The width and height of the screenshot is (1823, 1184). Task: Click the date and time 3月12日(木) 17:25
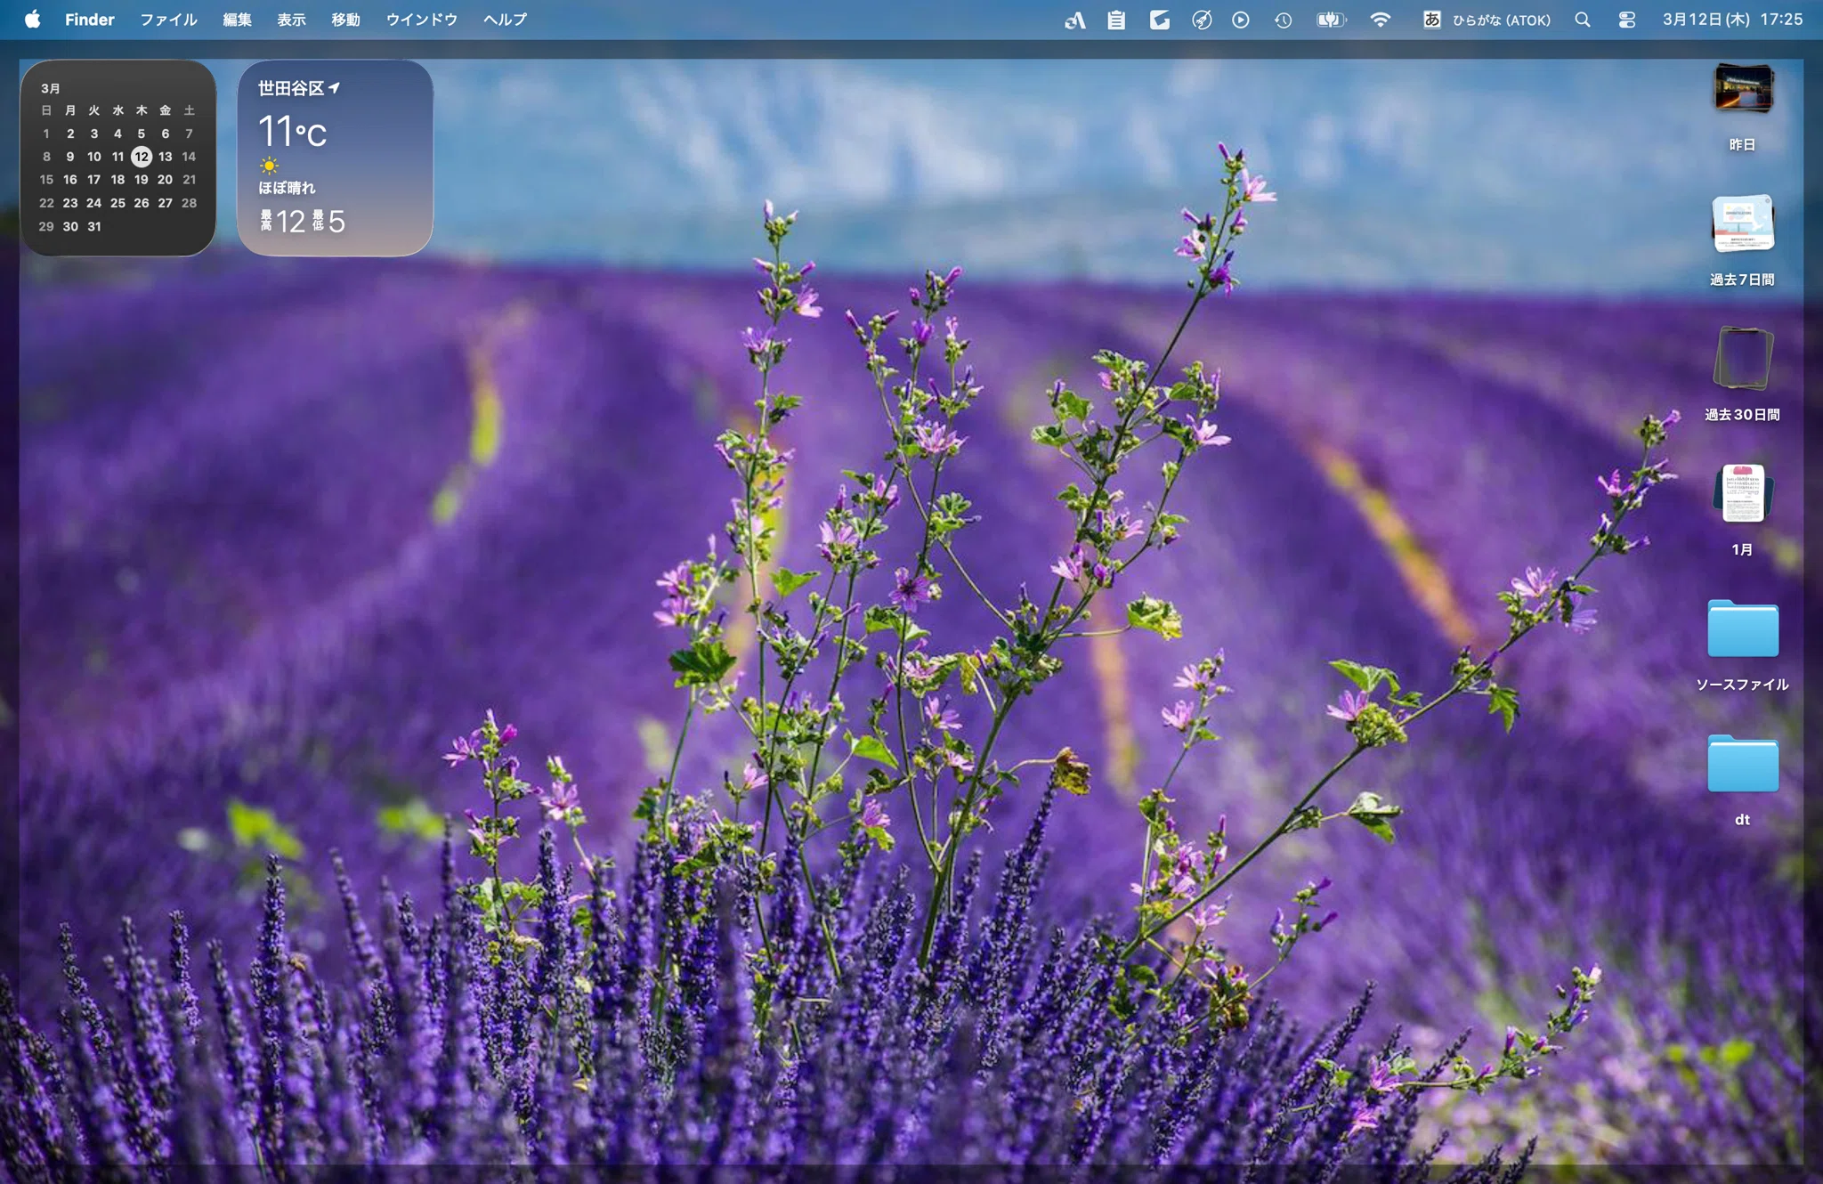point(1732,20)
